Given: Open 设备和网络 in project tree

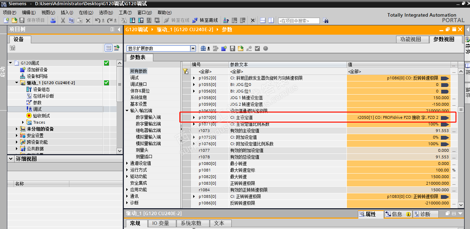Looking at the screenshot, I should 37,76.
